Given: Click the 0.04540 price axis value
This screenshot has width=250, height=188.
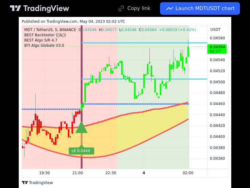Looking at the screenshot, I should [x=217, y=60].
